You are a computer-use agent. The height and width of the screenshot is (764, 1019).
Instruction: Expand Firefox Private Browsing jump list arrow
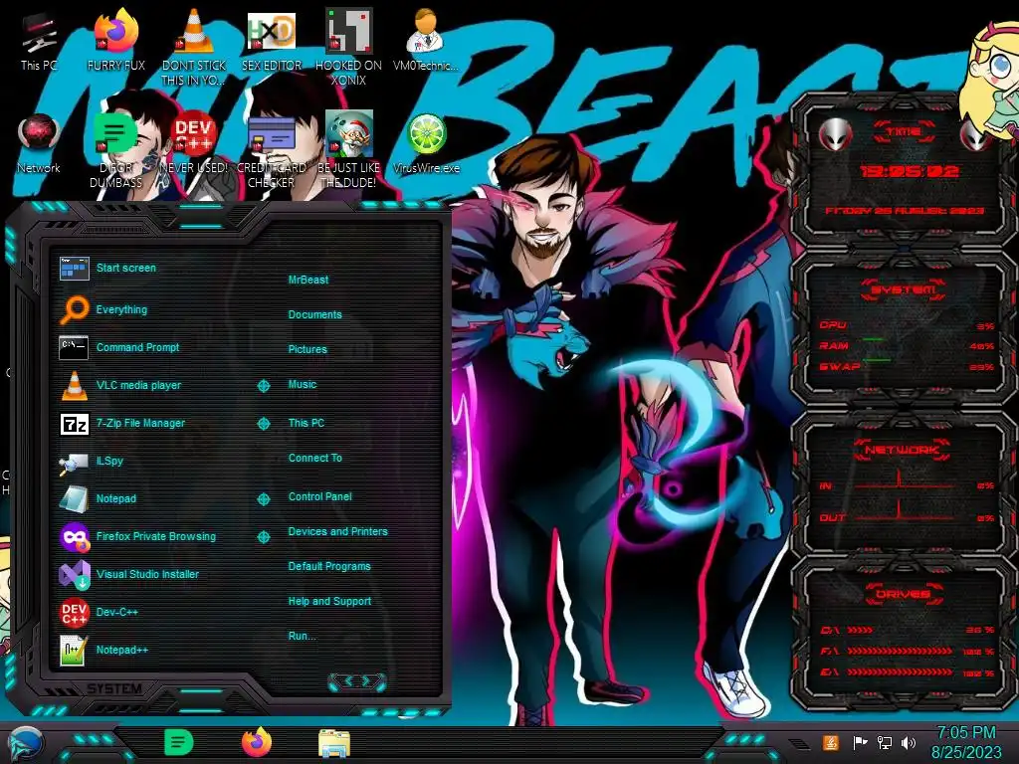[263, 536]
